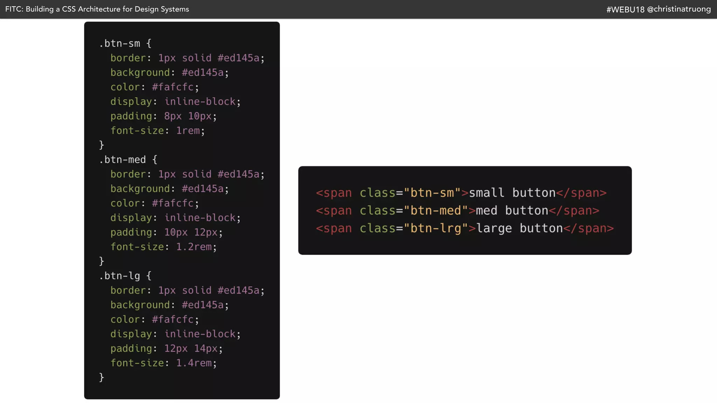The image size is (717, 403).
Task: Click the slide title in the header
Action: [x=97, y=9]
